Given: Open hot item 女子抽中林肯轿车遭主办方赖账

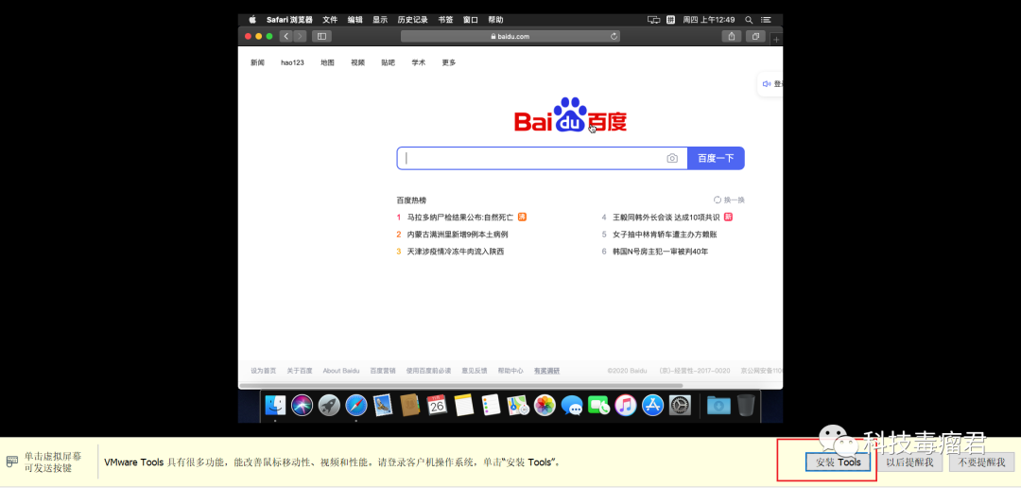Looking at the screenshot, I should pos(665,234).
